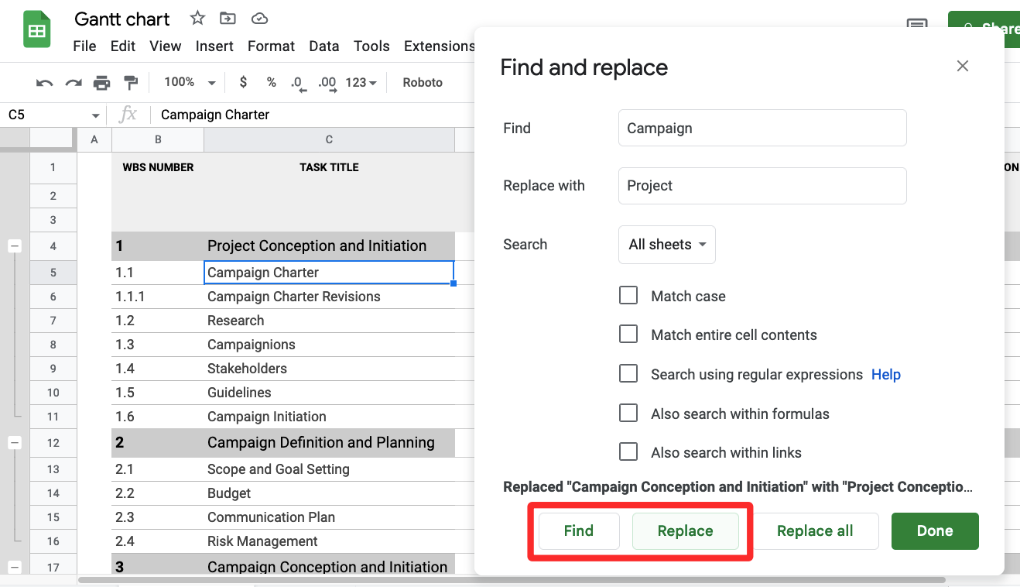
Task: Open the Data menu
Action: coord(324,46)
